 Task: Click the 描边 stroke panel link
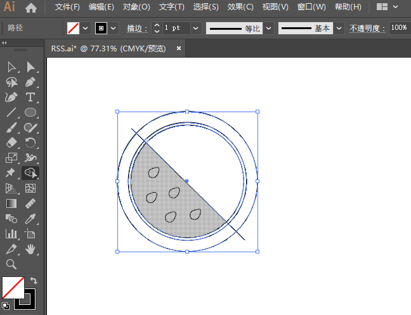tap(136, 29)
